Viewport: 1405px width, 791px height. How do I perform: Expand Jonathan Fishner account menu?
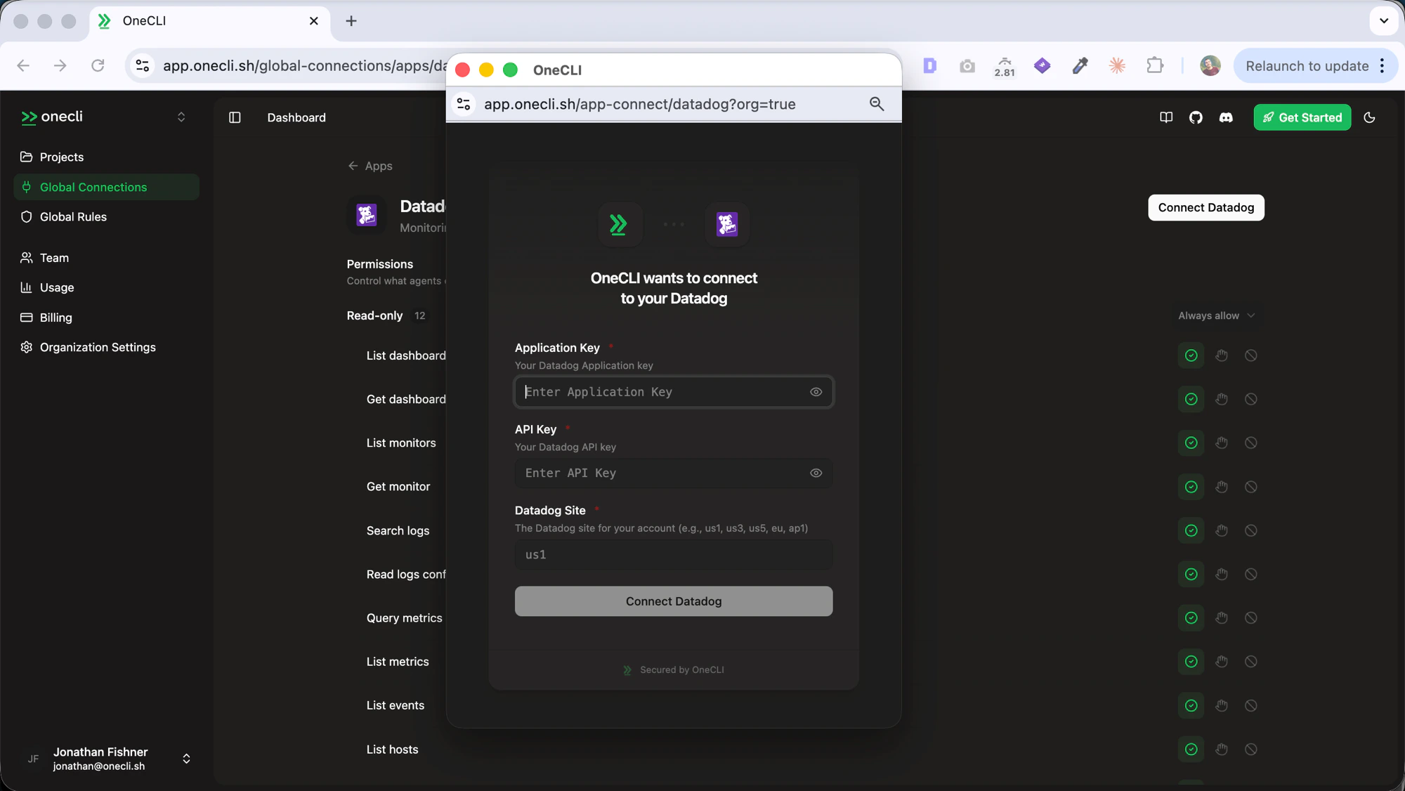(x=186, y=759)
